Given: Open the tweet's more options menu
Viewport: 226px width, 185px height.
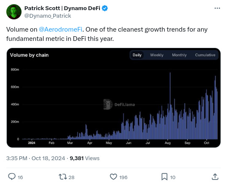Looking at the screenshot, I should 217,8.
